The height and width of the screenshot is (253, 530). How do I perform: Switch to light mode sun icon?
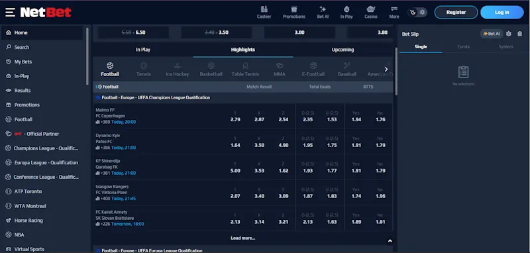pos(422,13)
